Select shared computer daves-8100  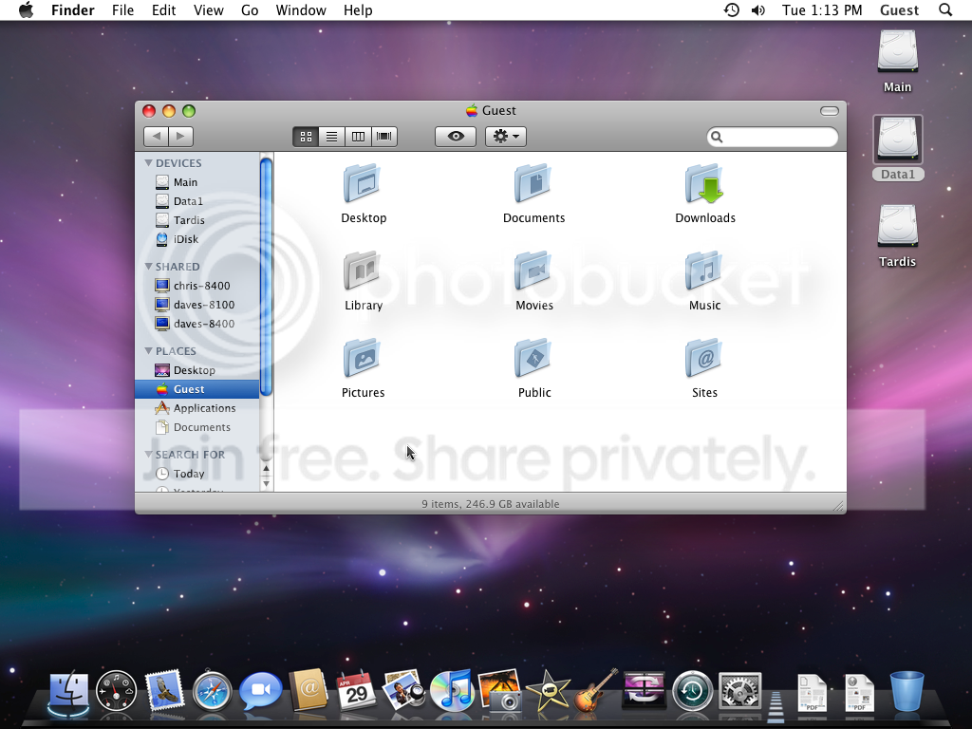click(197, 305)
